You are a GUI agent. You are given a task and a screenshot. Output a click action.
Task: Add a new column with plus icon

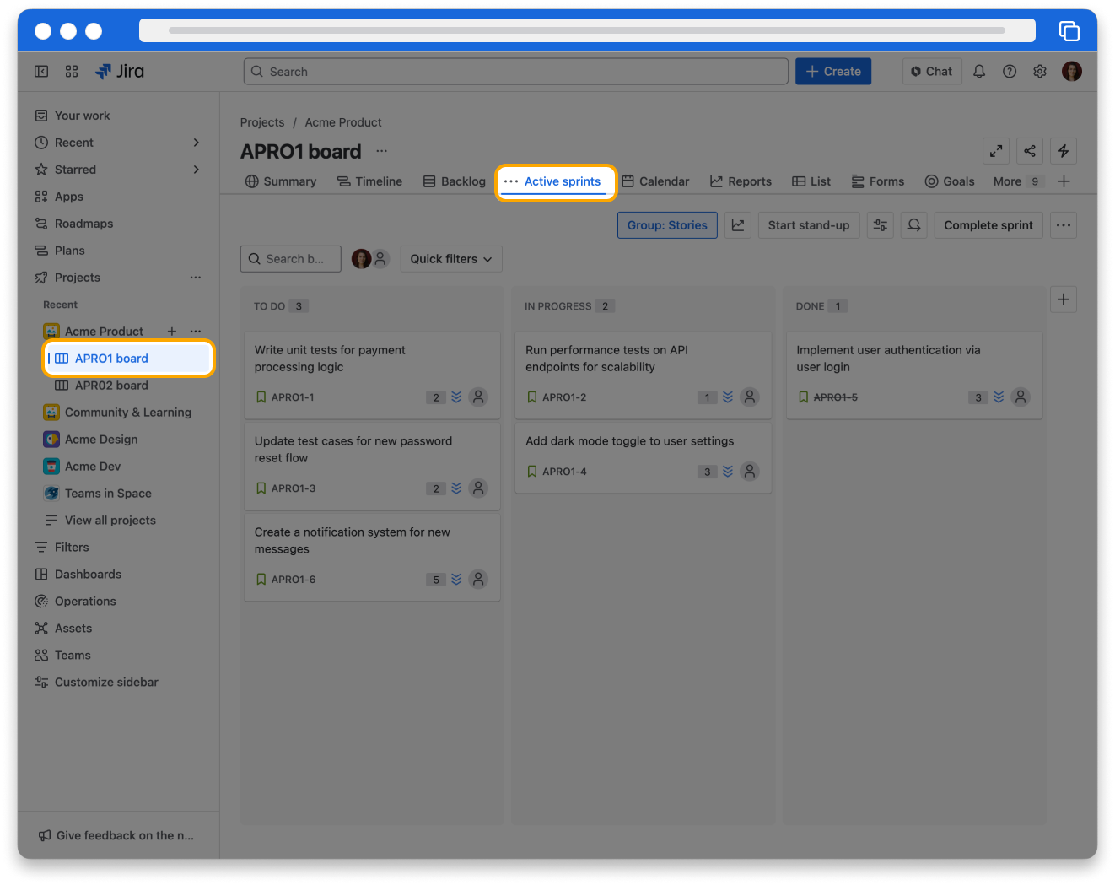coord(1064,299)
